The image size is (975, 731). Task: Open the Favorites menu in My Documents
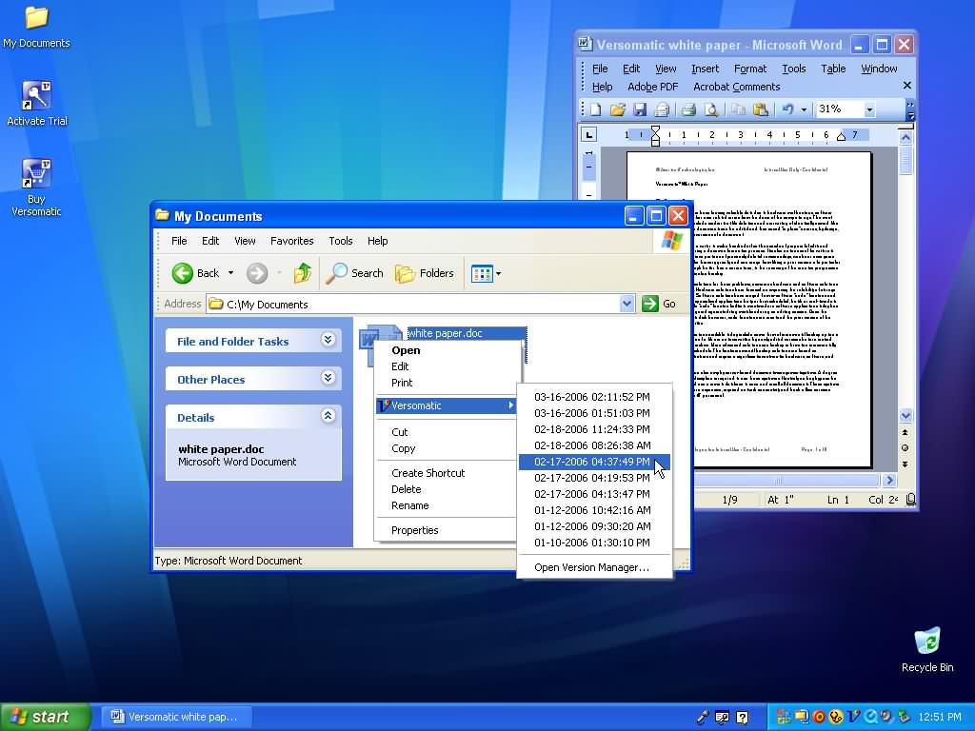[291, 241]
